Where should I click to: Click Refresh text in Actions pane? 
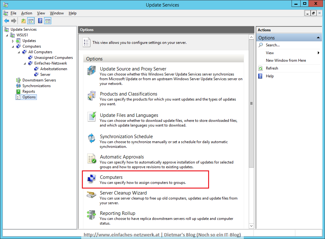(272, 68)
